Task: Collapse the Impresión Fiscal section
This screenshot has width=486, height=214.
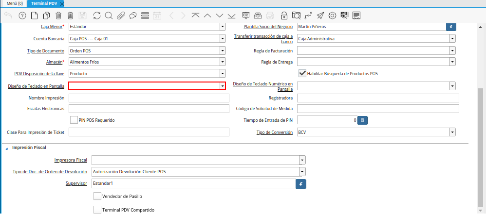Action: tap(7, 148)
